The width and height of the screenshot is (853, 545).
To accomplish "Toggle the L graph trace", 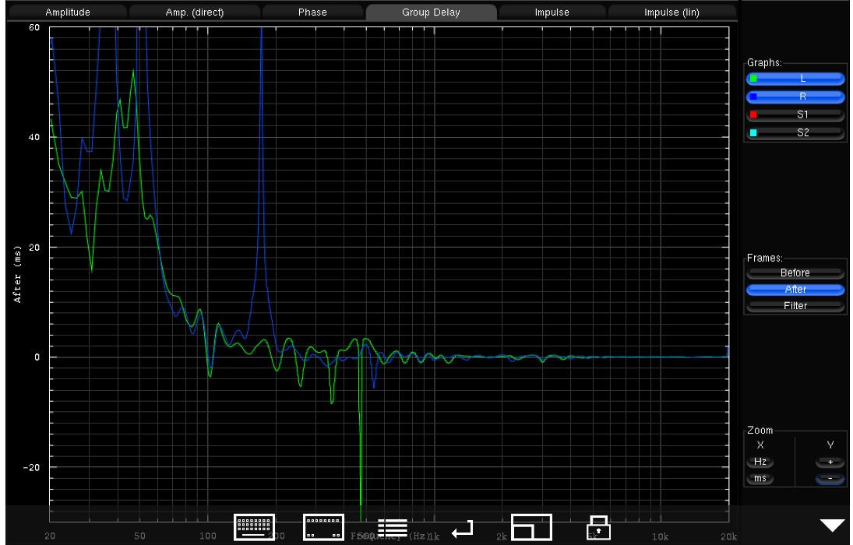I will (795, 79).
